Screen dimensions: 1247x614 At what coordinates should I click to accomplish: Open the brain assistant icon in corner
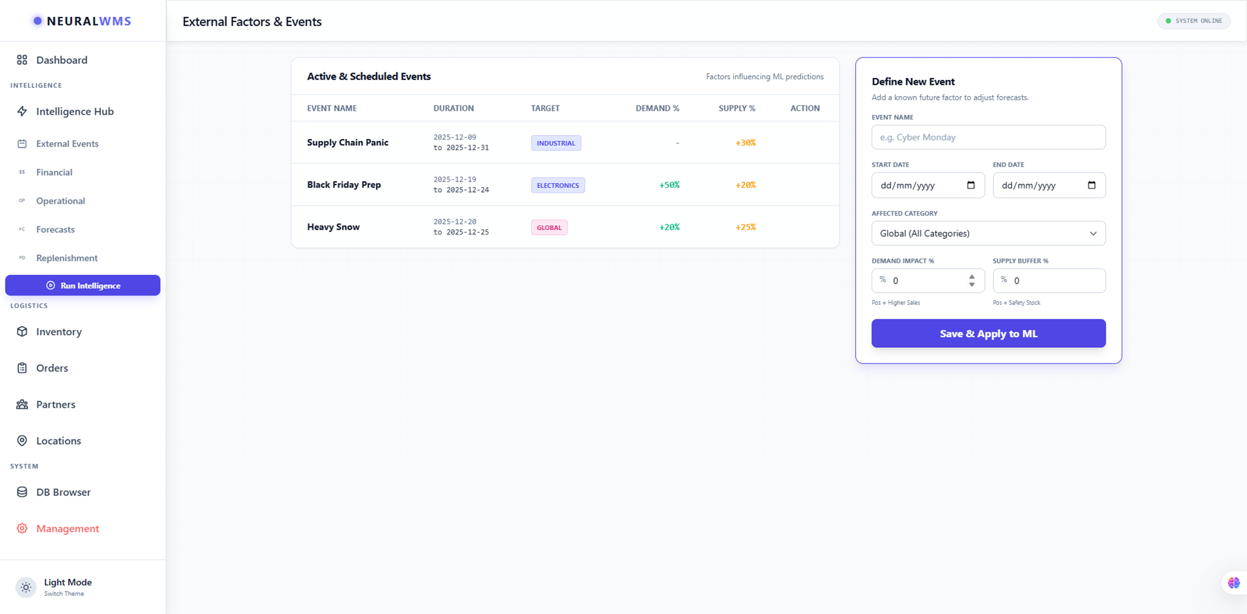(1233, 583)
